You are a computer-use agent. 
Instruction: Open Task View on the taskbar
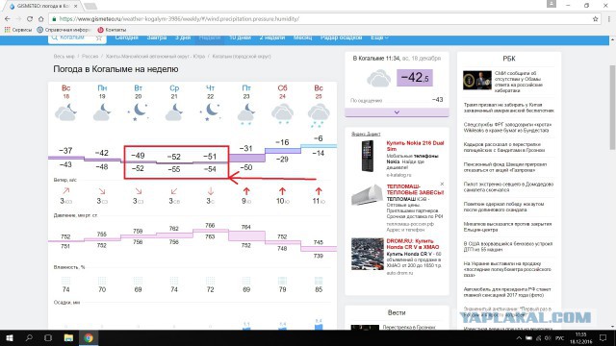tap(48, 338)
